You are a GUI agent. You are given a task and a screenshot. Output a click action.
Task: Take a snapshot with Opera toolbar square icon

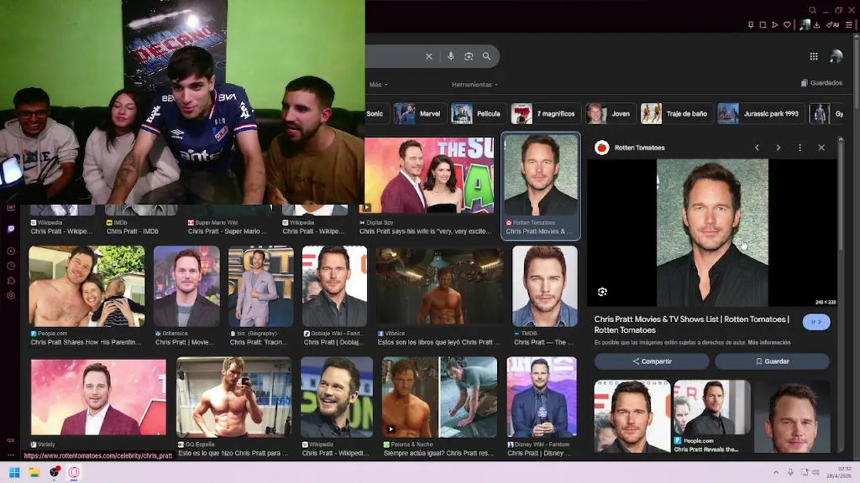(763, 25)
